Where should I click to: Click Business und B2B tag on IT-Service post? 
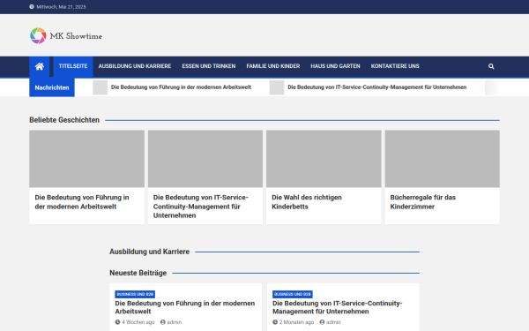coord(293,294)
